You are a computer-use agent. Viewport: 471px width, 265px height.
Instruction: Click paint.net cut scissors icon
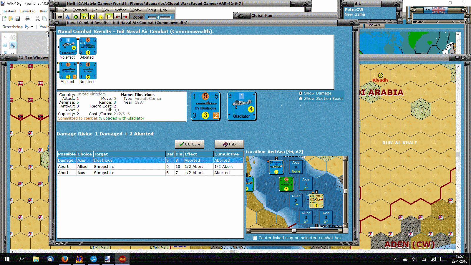tap(38, 19)
